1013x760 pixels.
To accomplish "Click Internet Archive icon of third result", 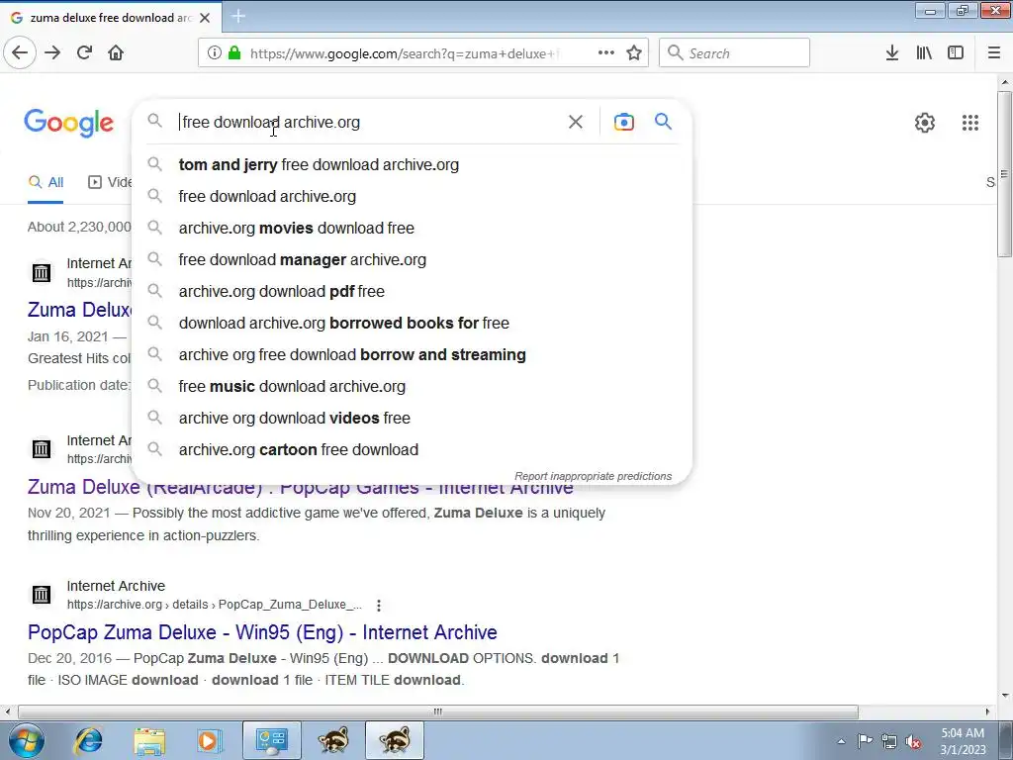I will click(42, 595).
